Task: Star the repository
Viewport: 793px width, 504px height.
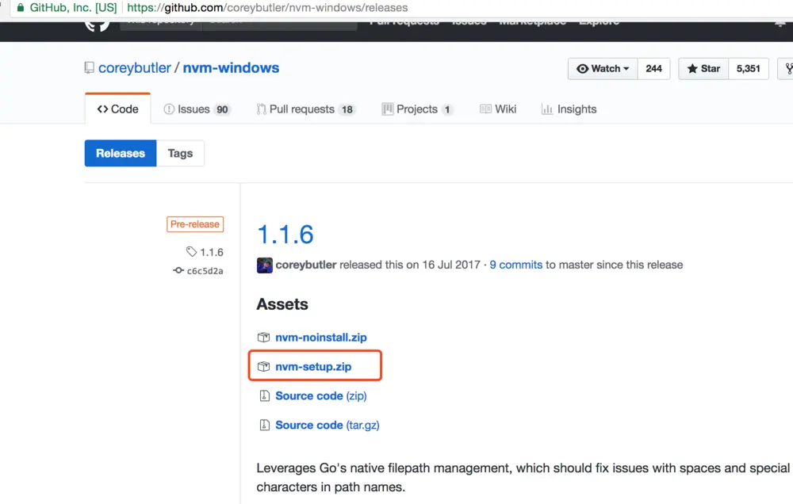Action: (703, 69)
